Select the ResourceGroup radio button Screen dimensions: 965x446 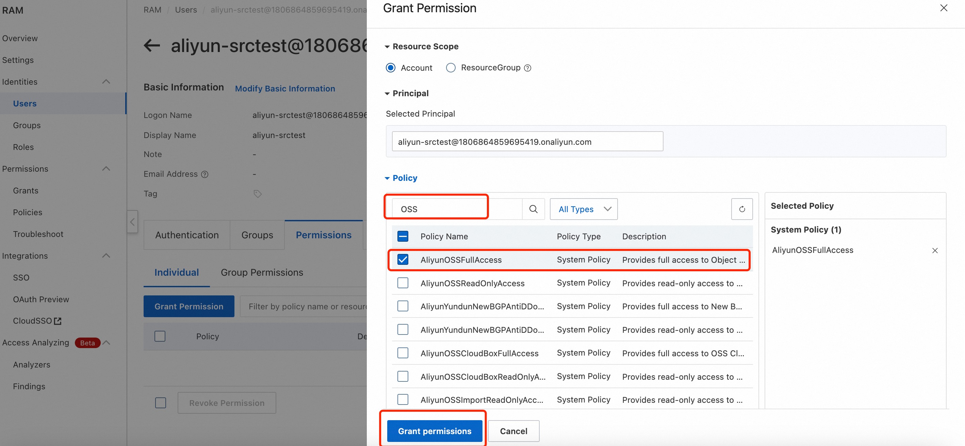(451, 68)
